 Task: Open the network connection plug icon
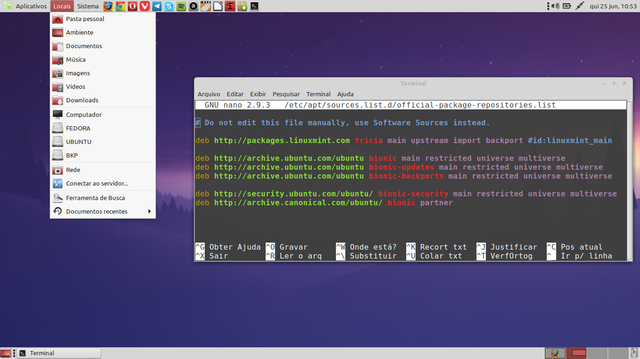[580, 6]
